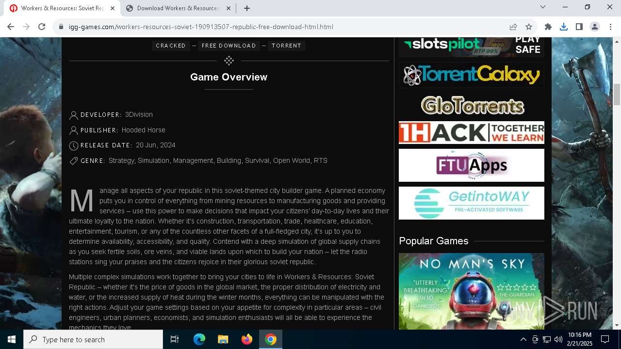
Task: Open the GetintoWAY pre-activated software banner
Action: pyautogui.click(x=472, y=203)
